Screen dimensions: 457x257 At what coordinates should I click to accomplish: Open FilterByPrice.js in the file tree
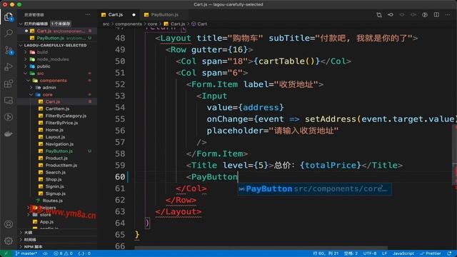(x=61, y=123)
